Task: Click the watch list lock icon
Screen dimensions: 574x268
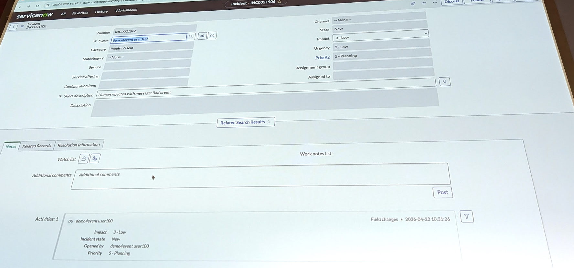Action: coord(84,158)
